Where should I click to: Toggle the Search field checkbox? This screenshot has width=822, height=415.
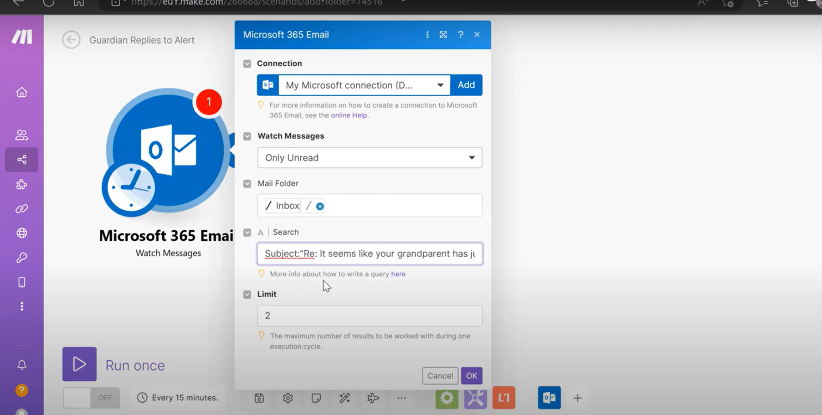(247, 233)
